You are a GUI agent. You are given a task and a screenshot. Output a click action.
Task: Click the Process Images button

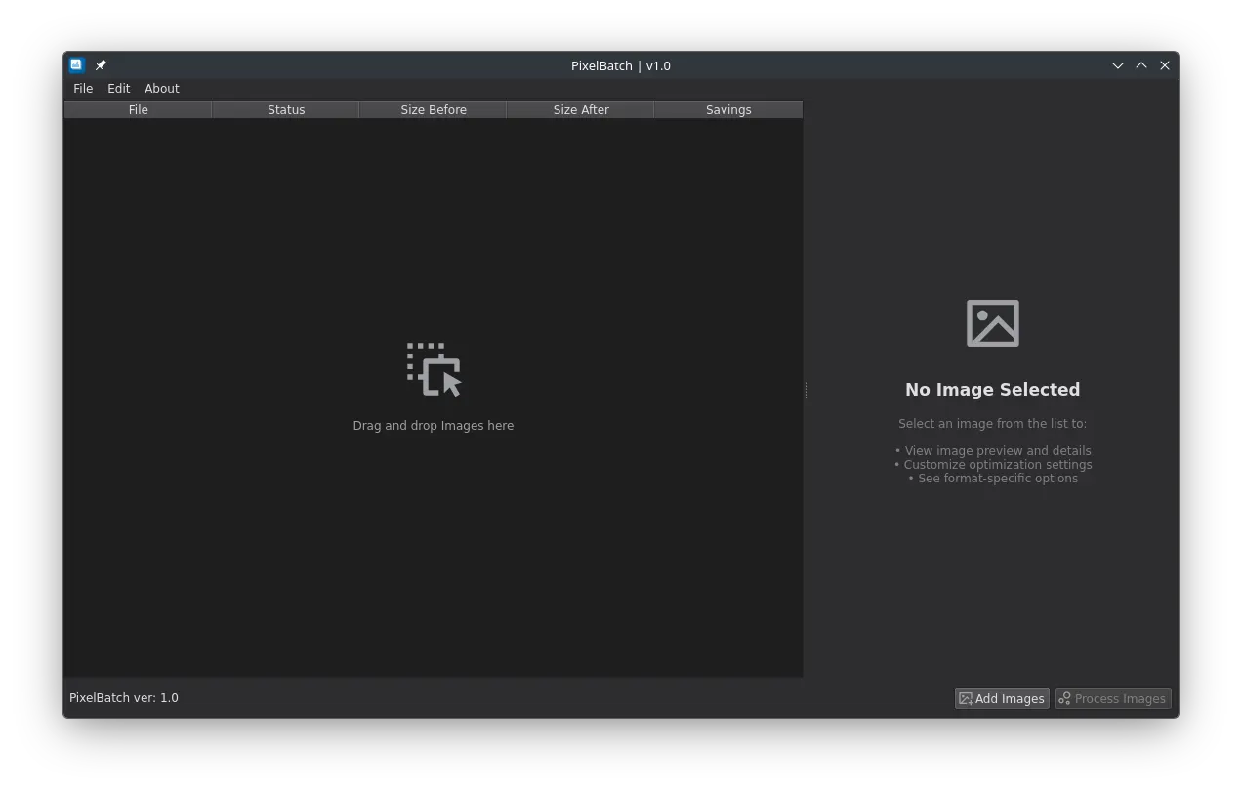pos(1112,699)
